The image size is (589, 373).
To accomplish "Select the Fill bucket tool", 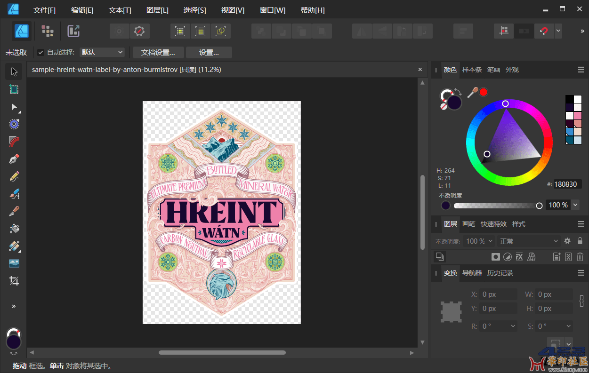I will [14, 229].
